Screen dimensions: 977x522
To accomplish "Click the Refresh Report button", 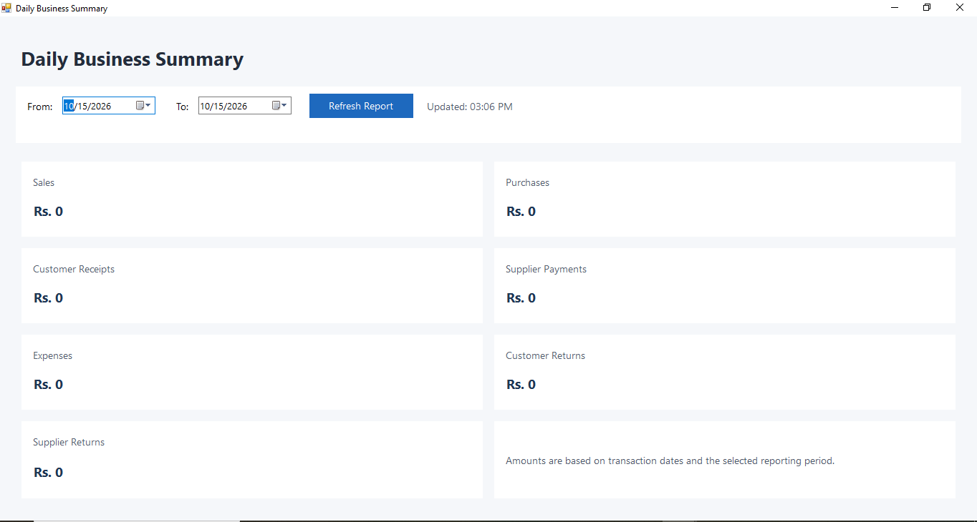I will [361, 106].
